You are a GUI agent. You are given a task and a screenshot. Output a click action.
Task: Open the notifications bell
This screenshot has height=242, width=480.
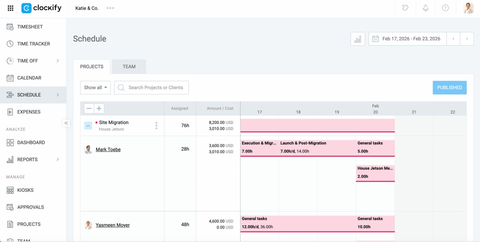tap(425, 8)
